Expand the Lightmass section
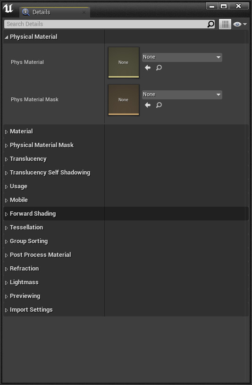The width and height of the screenshot is (252, 385). (6, 283)
